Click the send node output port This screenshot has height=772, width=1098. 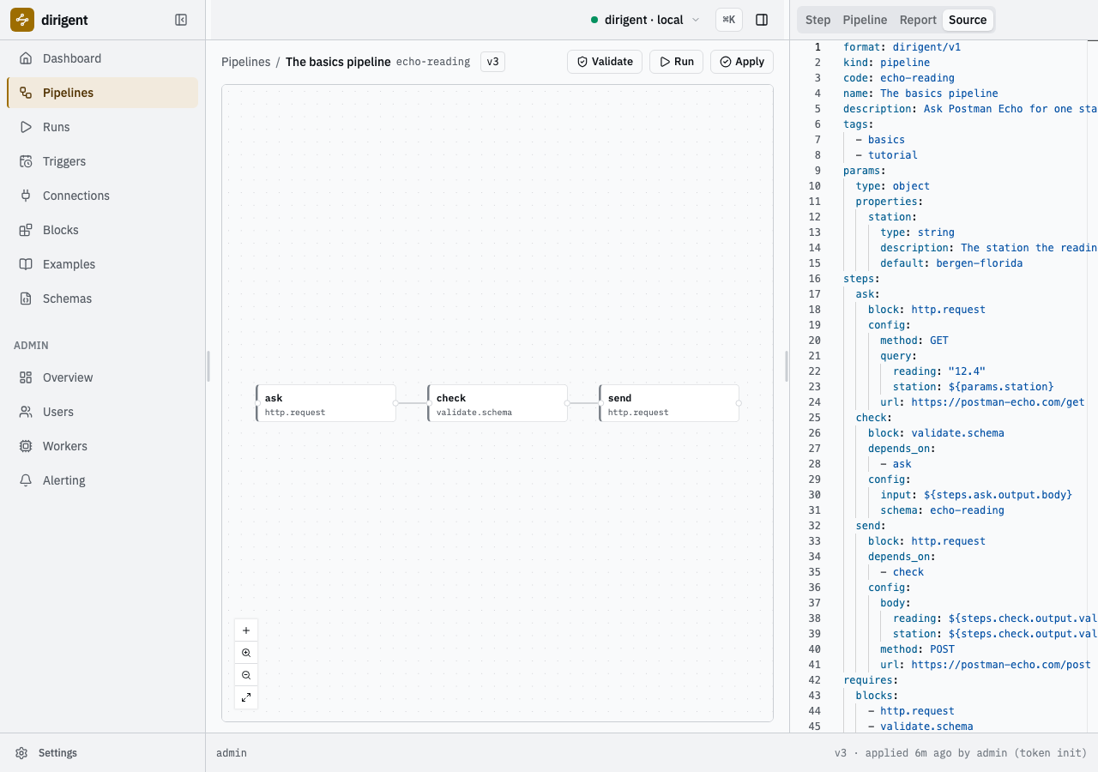tap(739, 403)
